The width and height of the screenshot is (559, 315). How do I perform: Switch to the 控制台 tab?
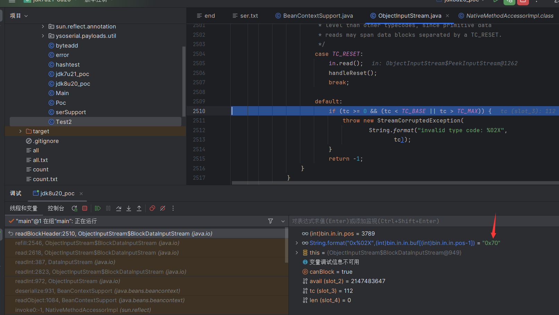[x=56, y=208]
